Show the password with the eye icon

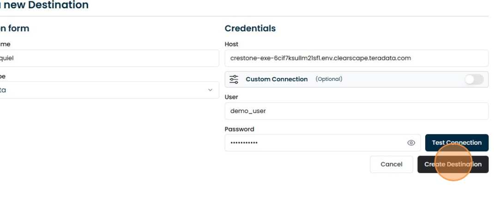pyautogui.click(x=411, y=143)
